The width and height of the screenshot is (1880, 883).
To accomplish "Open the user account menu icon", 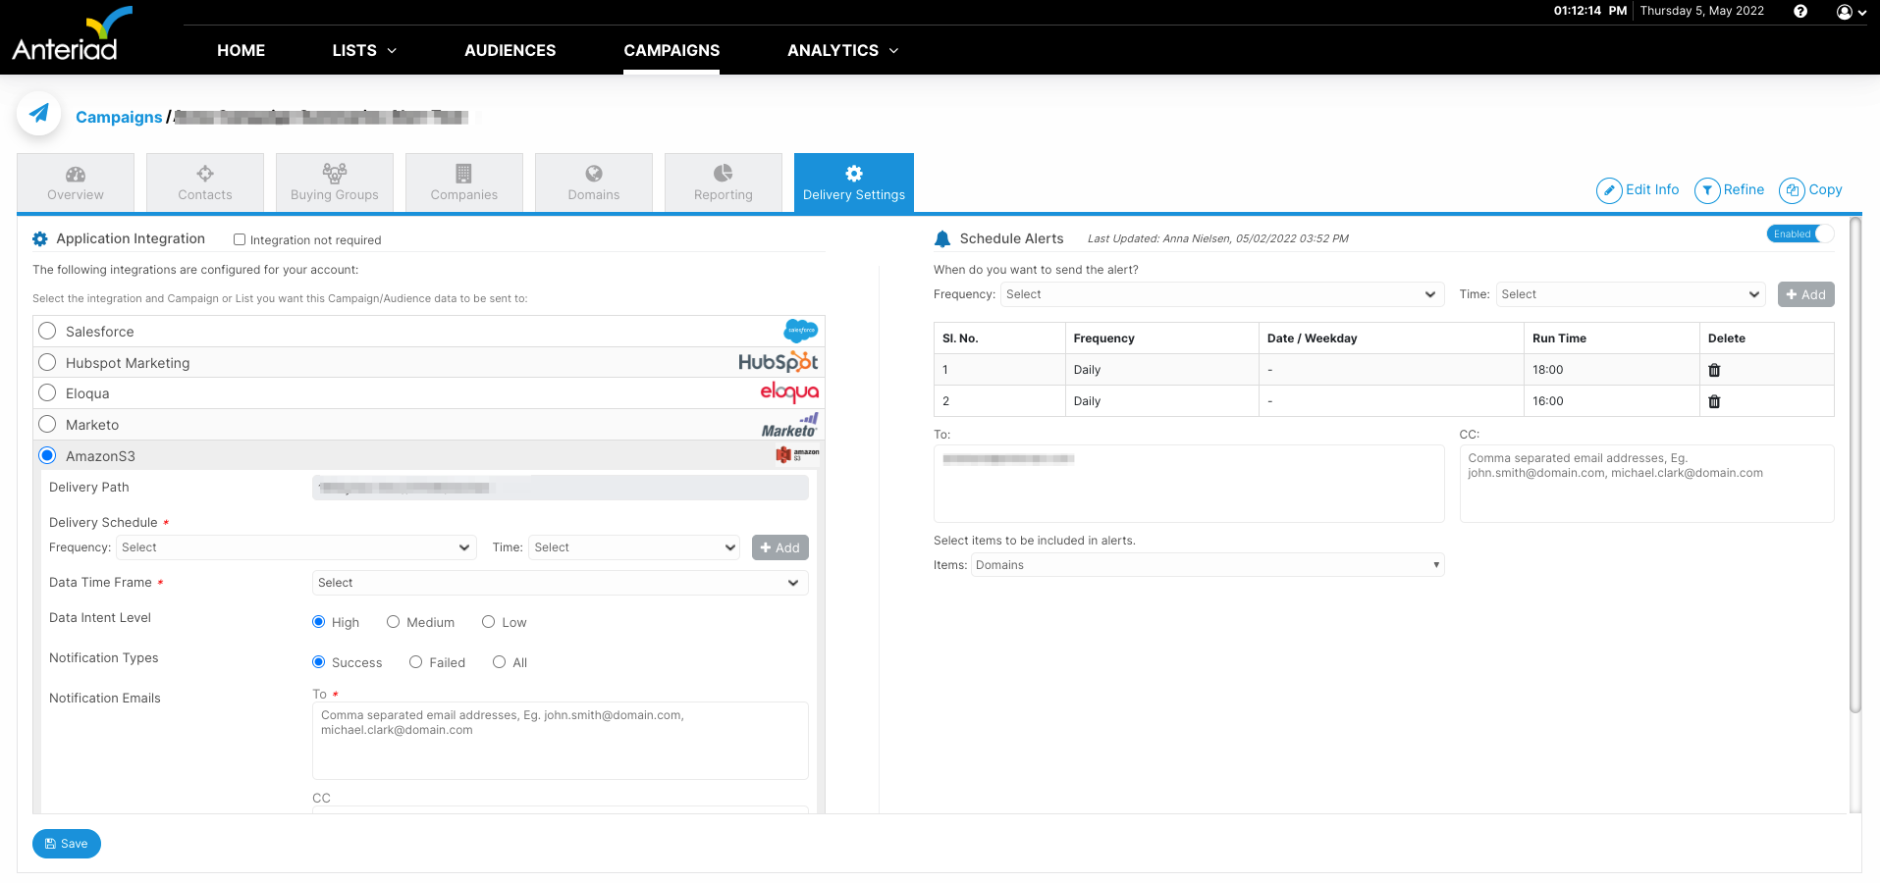I will [x=1852, y=12].
